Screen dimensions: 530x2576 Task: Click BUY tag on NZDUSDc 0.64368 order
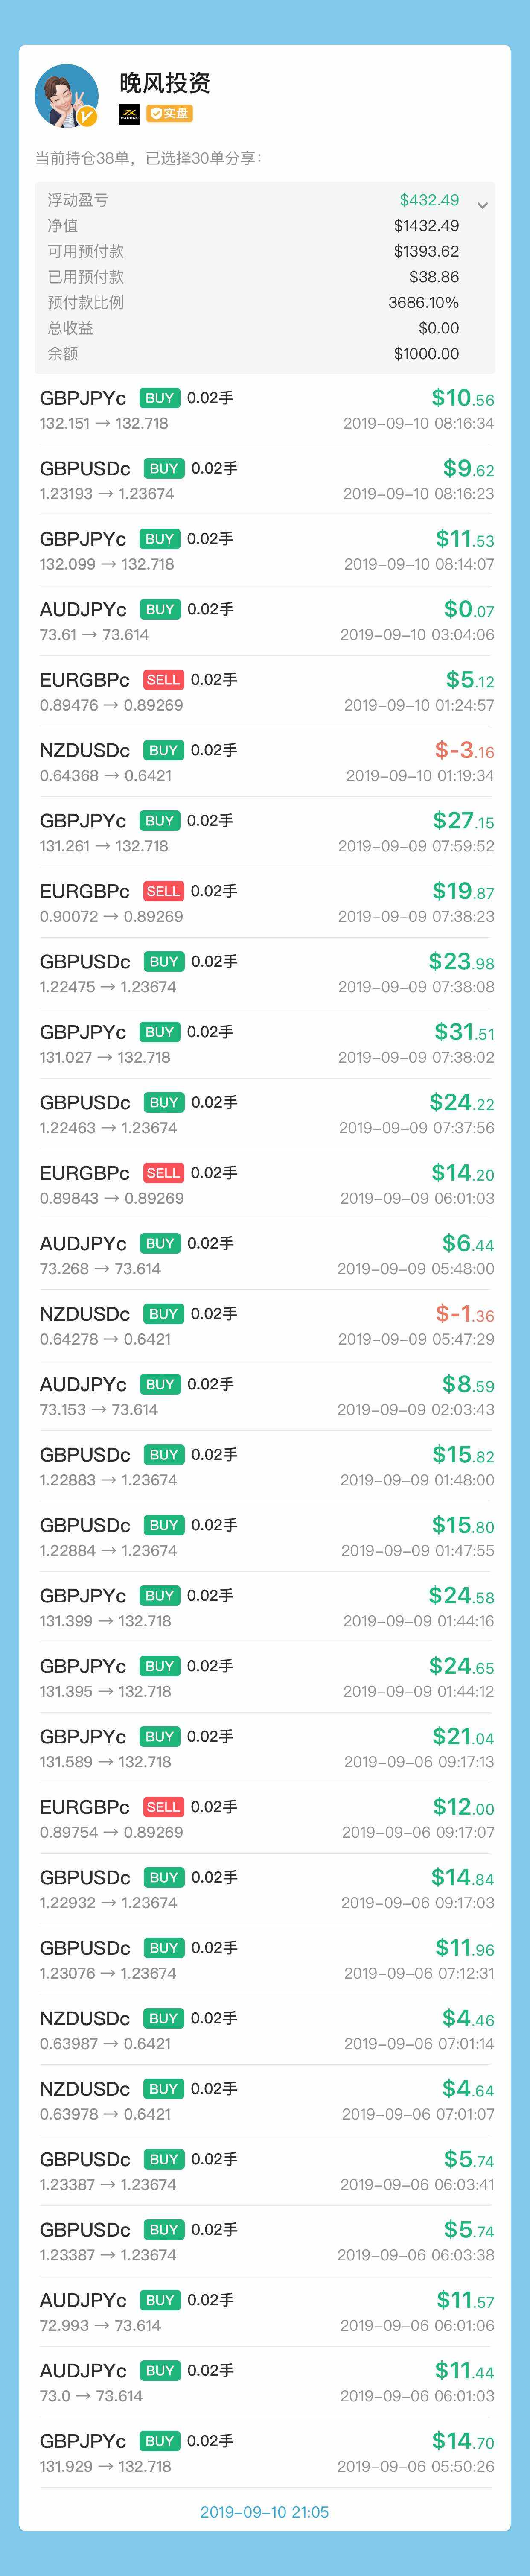(x=164, y=750)
